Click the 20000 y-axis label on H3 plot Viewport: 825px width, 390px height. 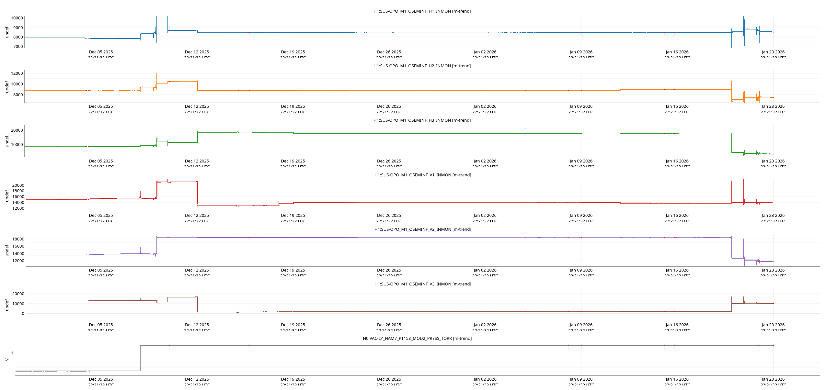17,130
